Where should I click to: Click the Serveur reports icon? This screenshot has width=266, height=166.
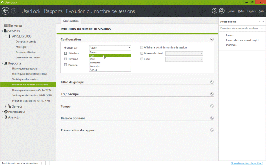tap(9, 106)
